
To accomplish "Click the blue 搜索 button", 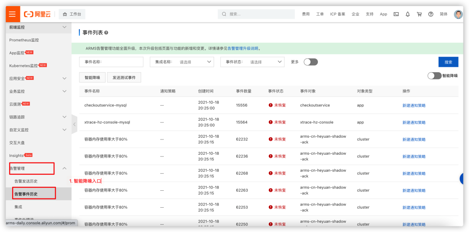I will pos(448,62).
